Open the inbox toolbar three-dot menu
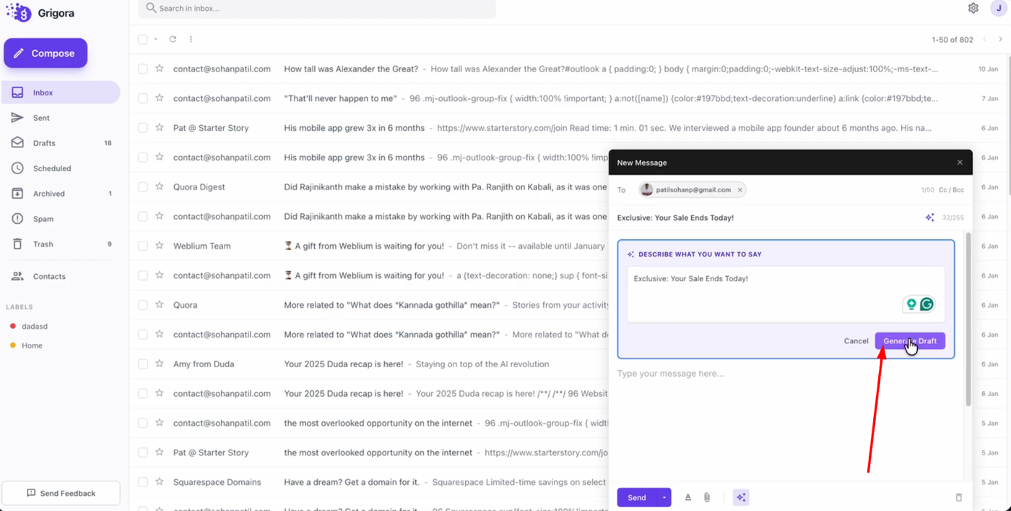The height and width of the screenshot is (511, 1011). tap(191, 39)
